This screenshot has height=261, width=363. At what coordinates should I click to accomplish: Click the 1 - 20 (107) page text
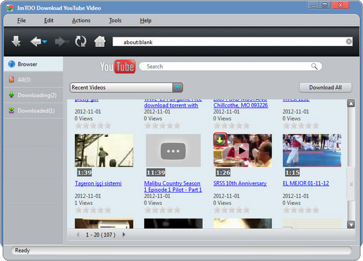(x=100, y=235)
